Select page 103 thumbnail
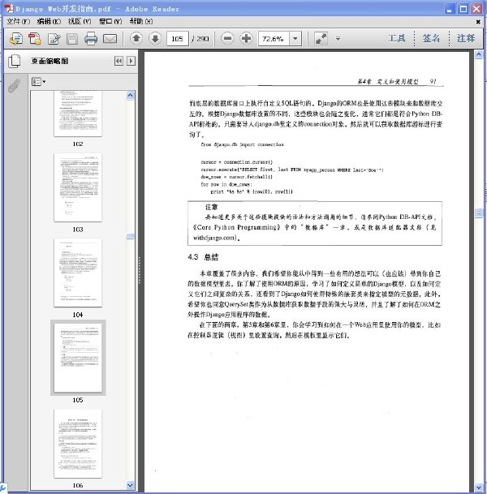 pyautogui.click(x=78, y=187)
